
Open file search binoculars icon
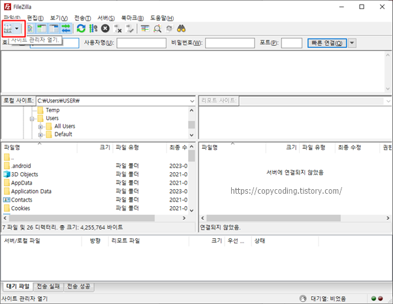point(181,29)
